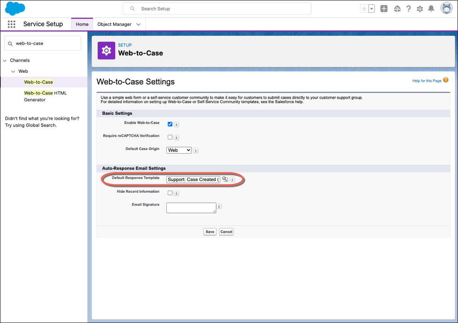Screen dimensions: 458x323
Task: Click the Quick Find box containing web-to-case
Action: (x=43, y=43)
